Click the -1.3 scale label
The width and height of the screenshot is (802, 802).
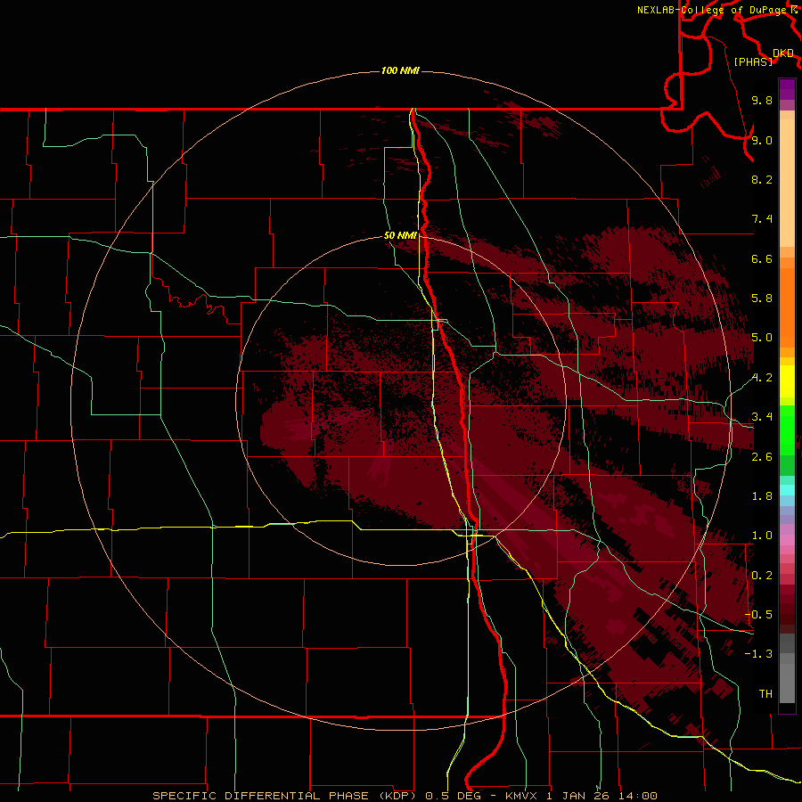point(758,654)
